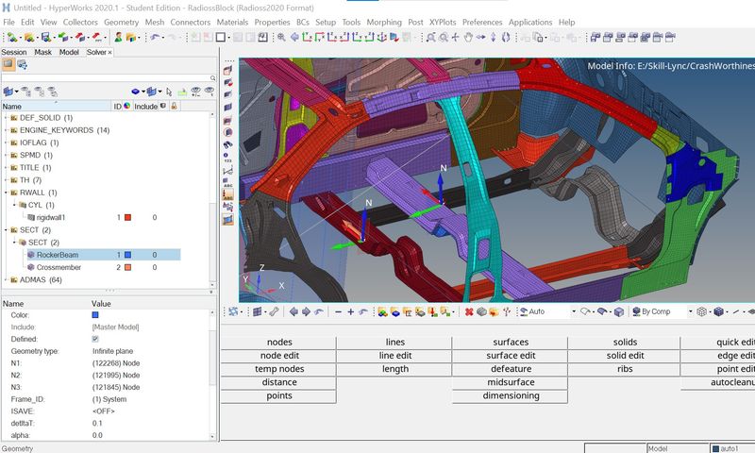The image size is (755, 453).
Task: Click the nodes panel button
Action: (x=279, y=343)
